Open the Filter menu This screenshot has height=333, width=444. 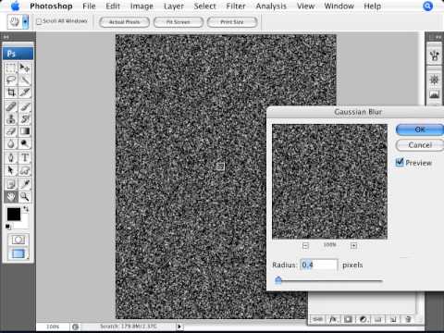[236, 6]
